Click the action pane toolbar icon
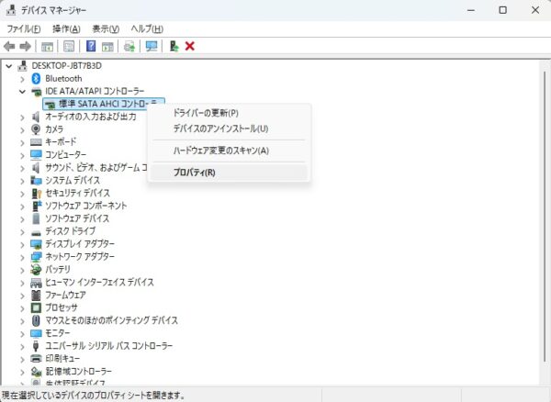Image resolution: width=551 pixels, height=402 pixels. [x=107, y=46]
